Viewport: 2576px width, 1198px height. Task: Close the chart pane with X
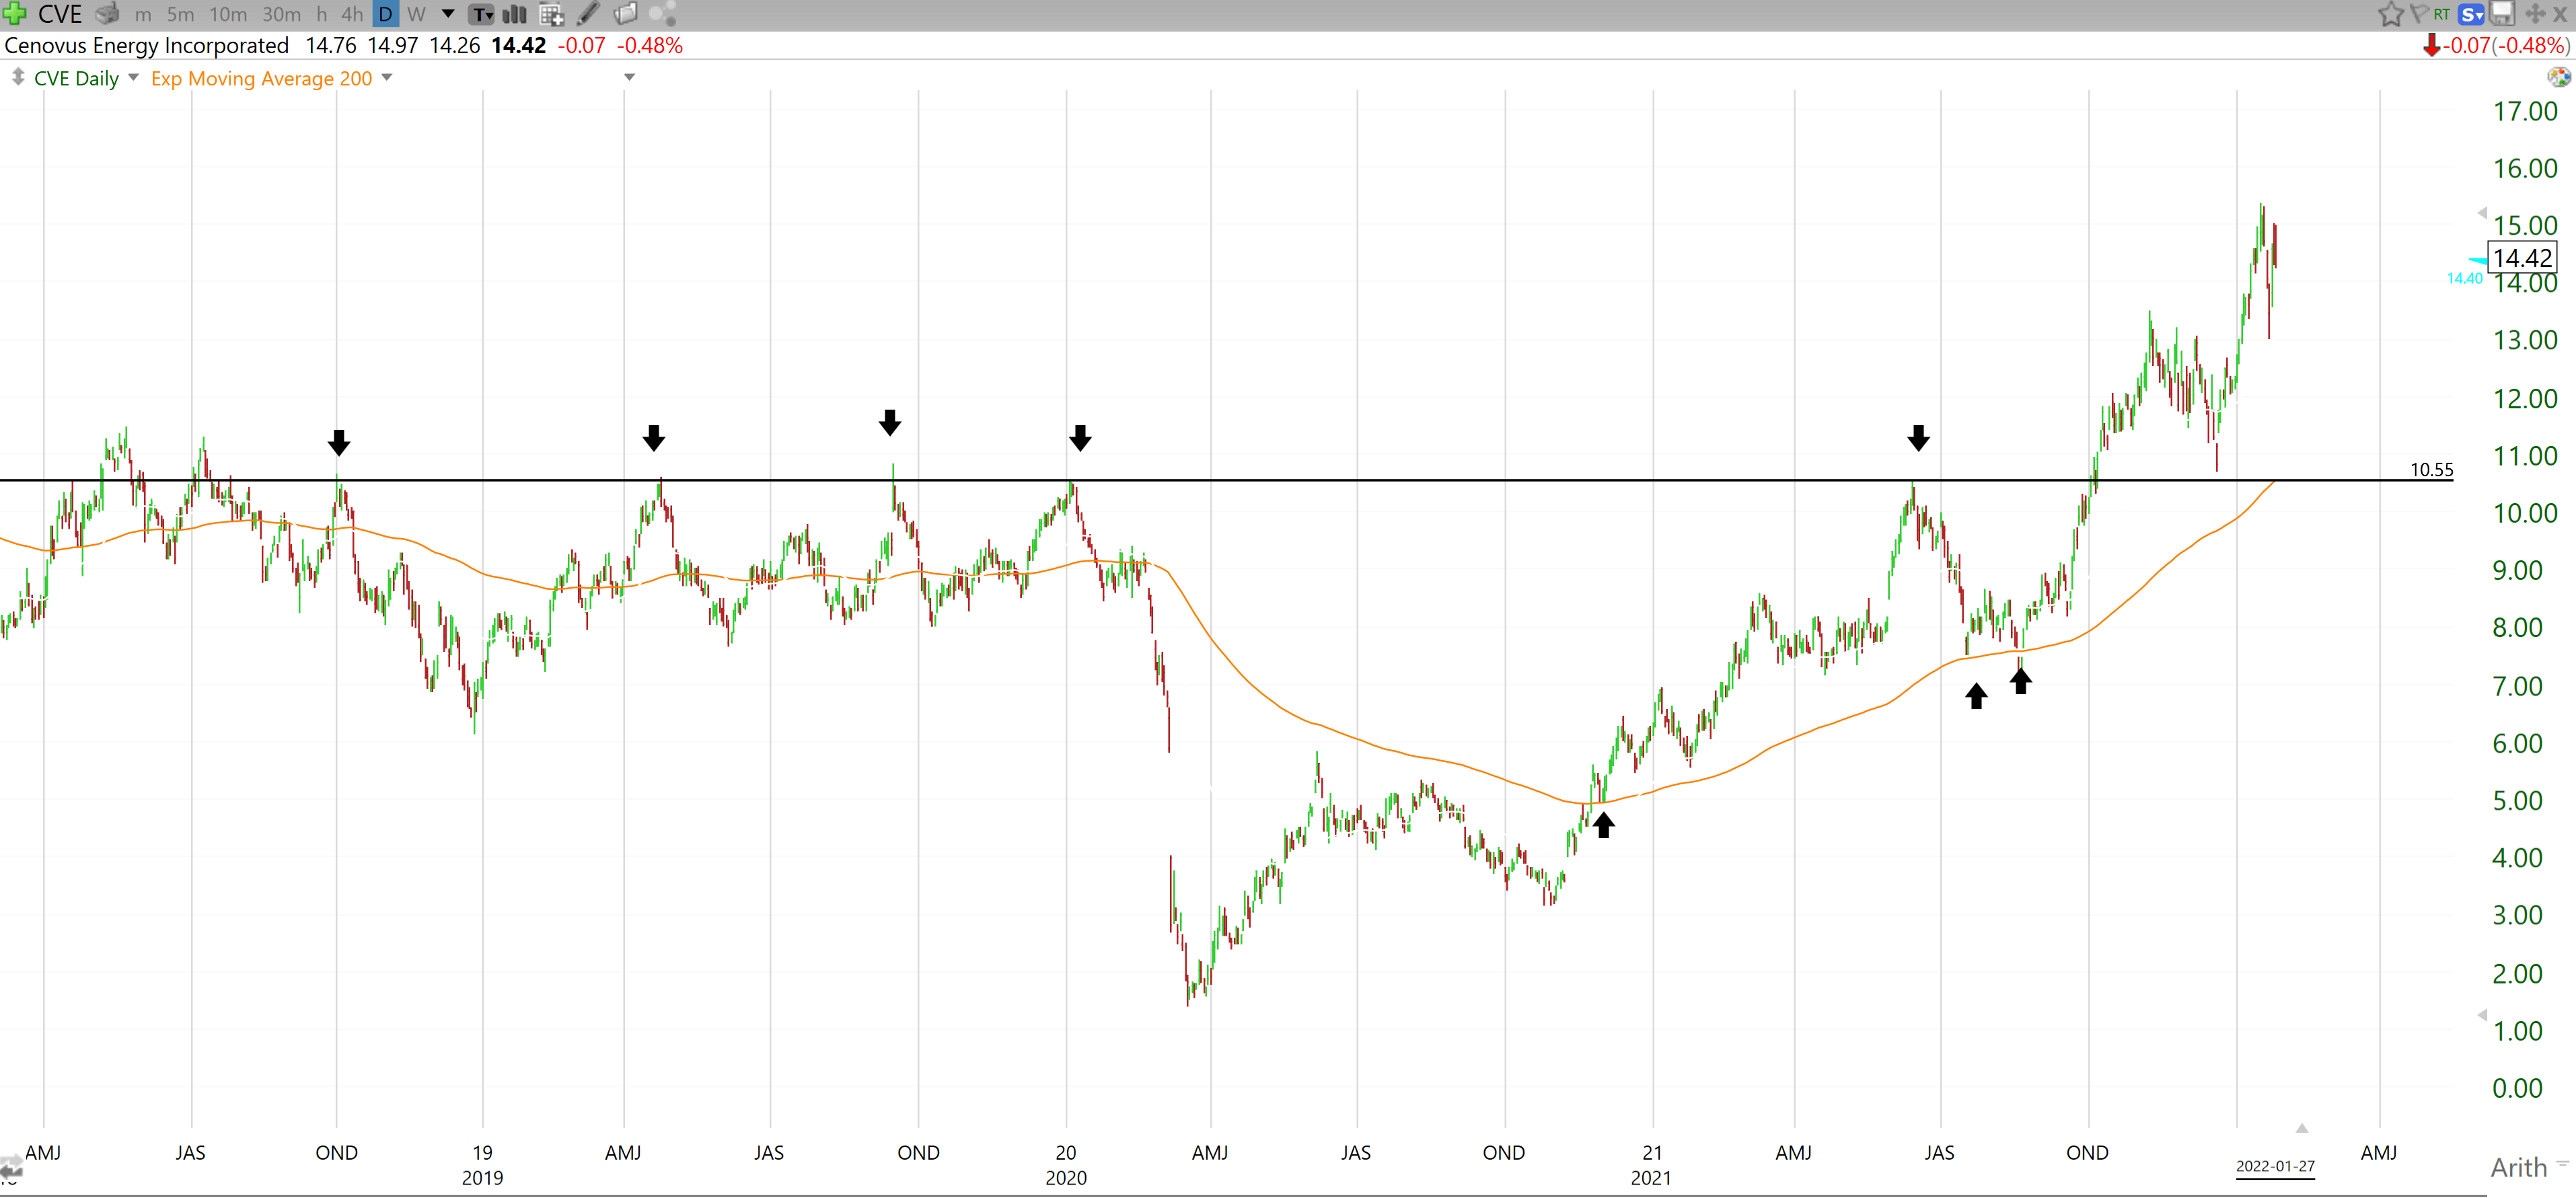click(2560, 14)
